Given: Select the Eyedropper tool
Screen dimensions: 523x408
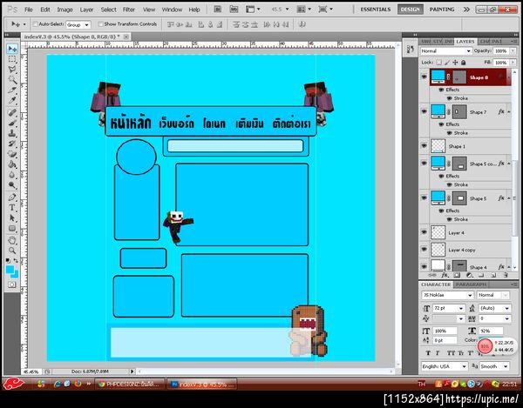Looking at the screenshot, I should coord(12,101).
